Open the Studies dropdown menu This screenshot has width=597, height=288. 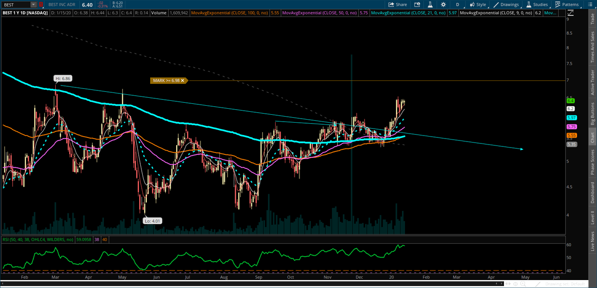click(x=537, y=4)
